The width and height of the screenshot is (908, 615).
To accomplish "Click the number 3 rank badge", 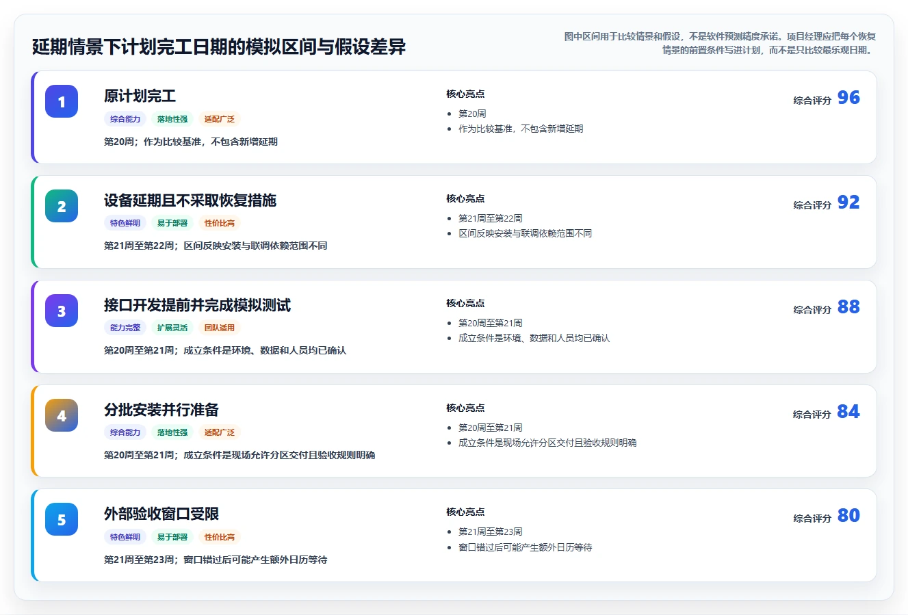I will pos(62,311).
